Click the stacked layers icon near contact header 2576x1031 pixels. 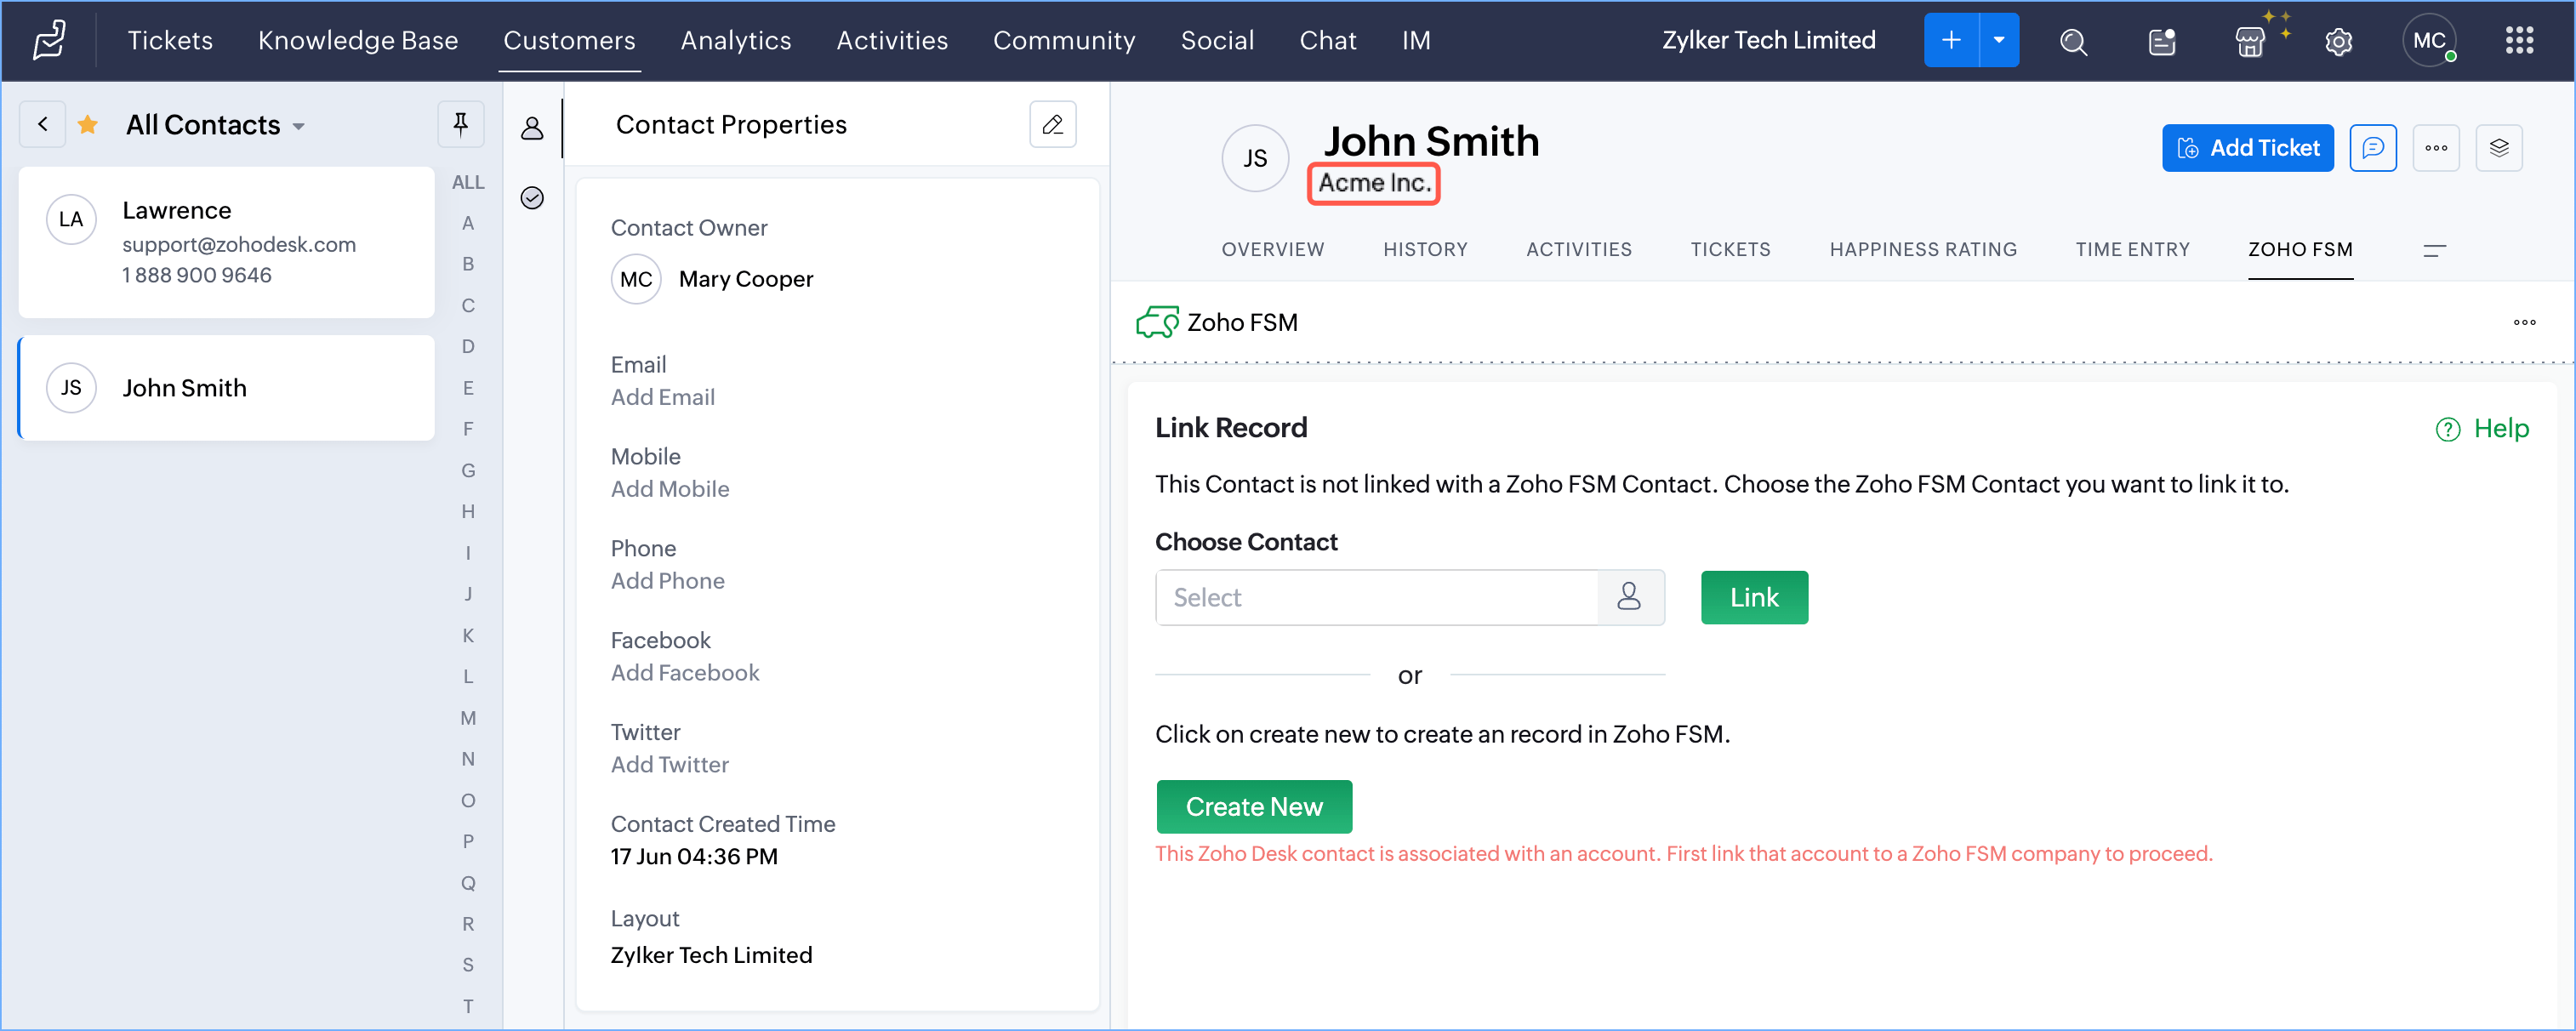click(2498, 148)
